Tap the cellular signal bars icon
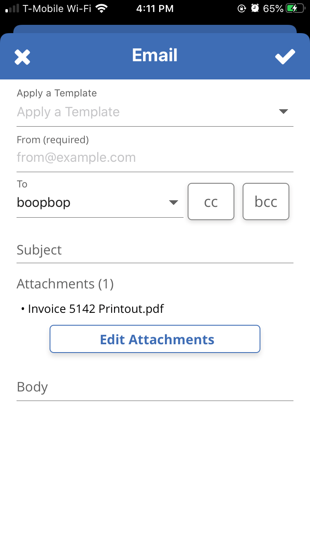This screenshot has height=552, width=310. click(12, 8)
